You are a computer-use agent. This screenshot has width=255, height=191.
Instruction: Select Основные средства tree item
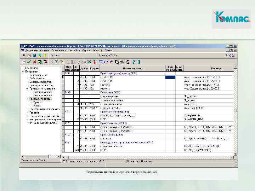click(40, 82)
